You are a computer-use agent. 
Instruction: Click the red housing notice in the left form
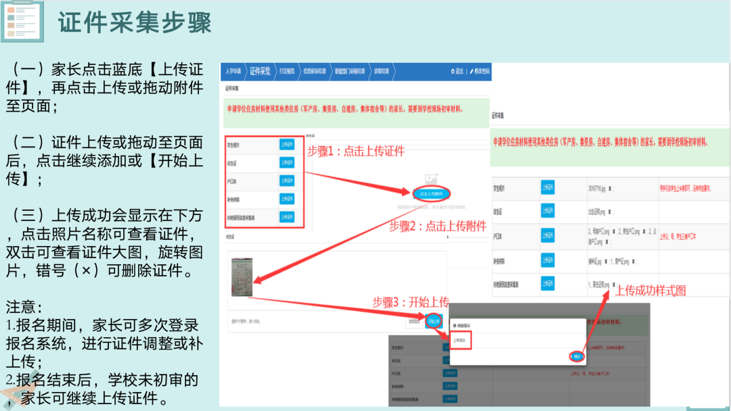pos(345,109)
